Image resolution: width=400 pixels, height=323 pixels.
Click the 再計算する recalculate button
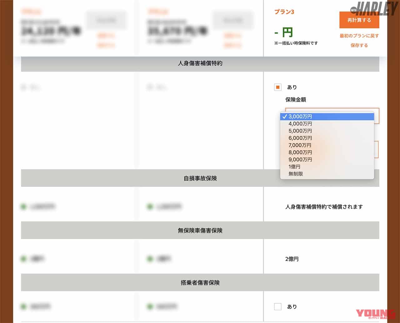359,20
